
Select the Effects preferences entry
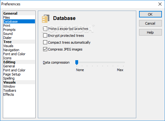tap(19, 94)
